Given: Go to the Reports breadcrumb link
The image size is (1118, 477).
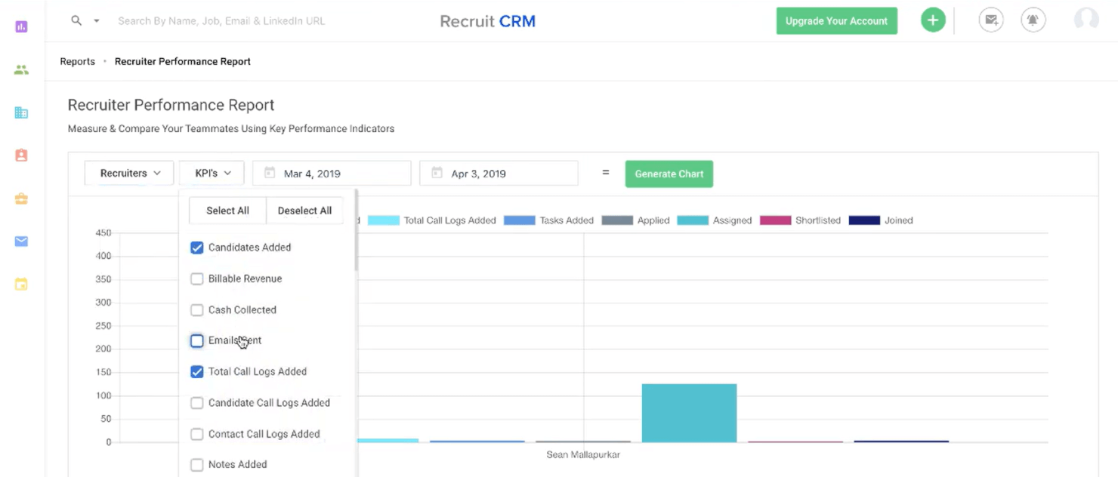Looking at the screenshot, I should (x=78, y=61).
